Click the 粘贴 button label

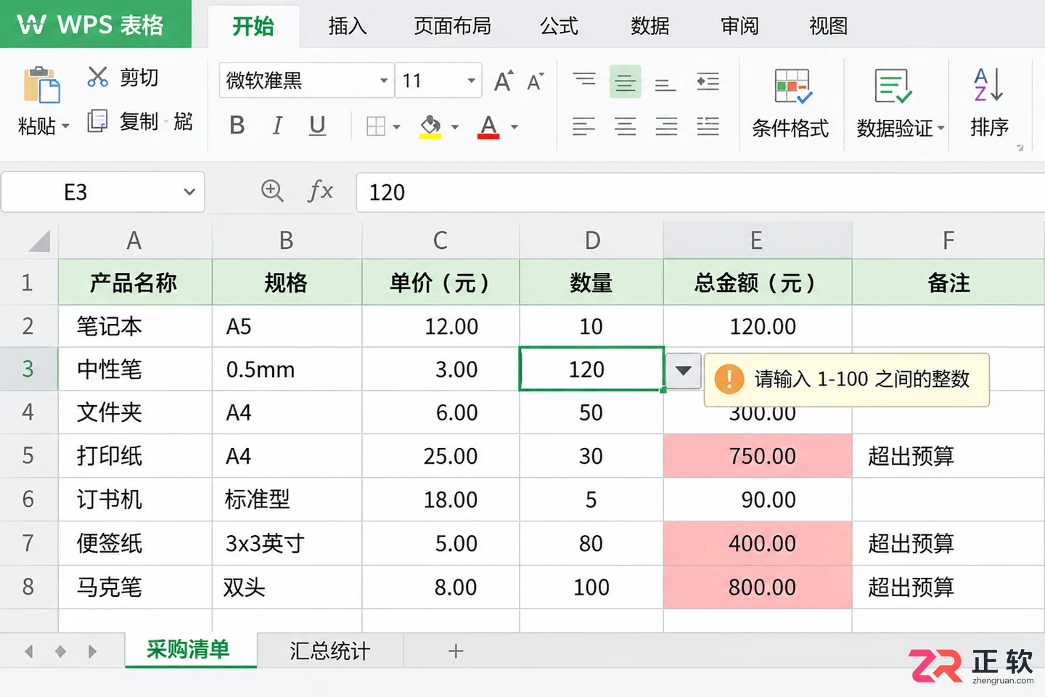(36, 126)
